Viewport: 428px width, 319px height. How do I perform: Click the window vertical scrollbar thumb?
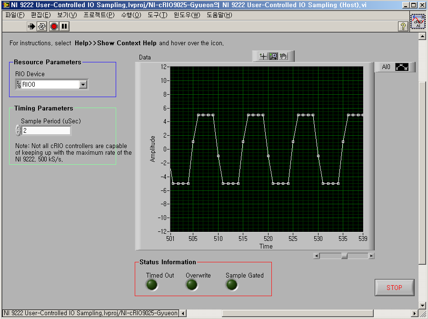(422, 172)
